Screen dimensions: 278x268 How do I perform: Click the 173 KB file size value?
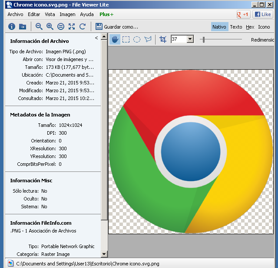click(x=69, y=67)
